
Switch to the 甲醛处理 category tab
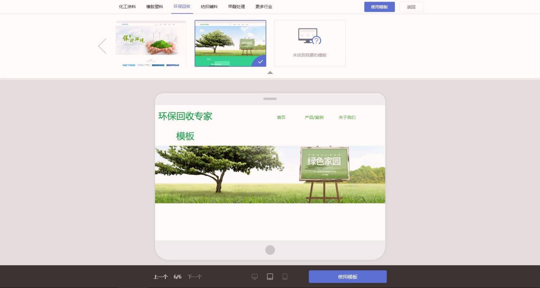point(237,7)
